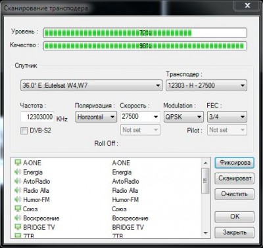Click the speaker icon beside Воскресение
Screen dimensions: 263x248
pyautogui.click(x=18, y=218)
